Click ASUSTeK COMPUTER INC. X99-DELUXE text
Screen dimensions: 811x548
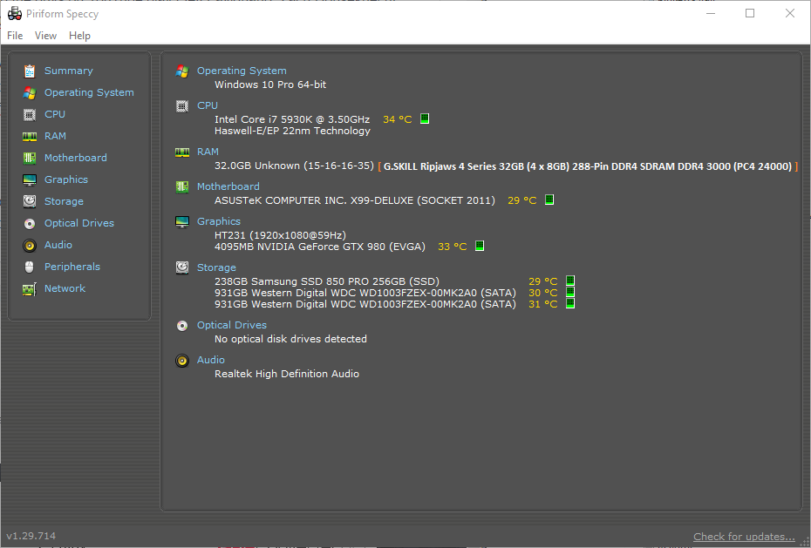click(x=355, y=200)
